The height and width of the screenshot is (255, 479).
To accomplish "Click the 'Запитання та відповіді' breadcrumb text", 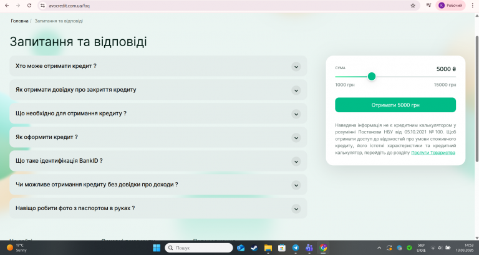I will pos(59,21).
